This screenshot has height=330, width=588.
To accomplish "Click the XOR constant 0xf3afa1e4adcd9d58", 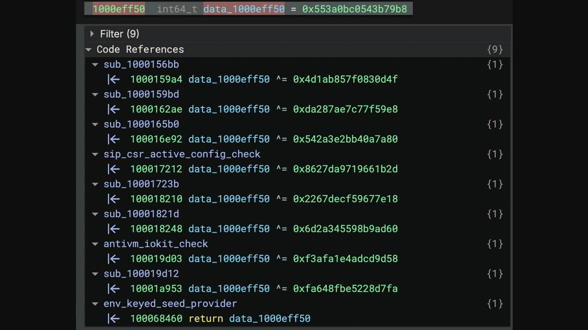I will pos(345,259).
